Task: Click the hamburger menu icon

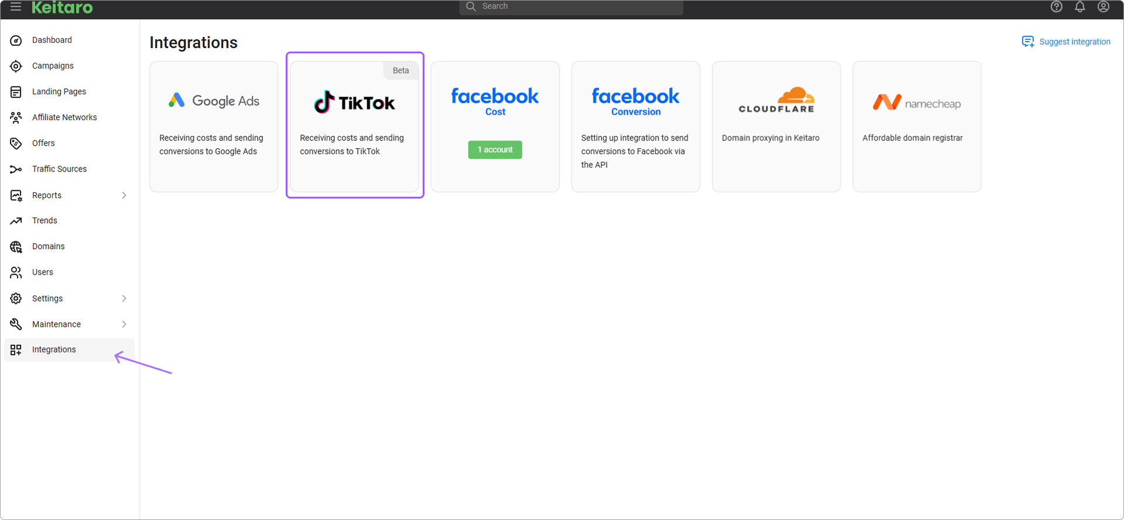Action: (x=16, y=6)
